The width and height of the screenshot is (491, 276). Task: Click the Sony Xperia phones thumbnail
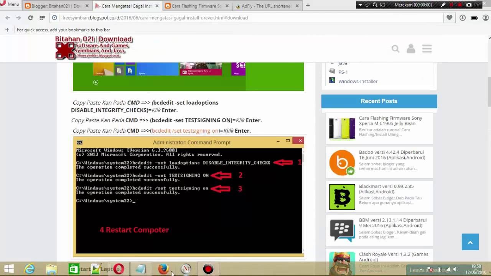[342, 128]
